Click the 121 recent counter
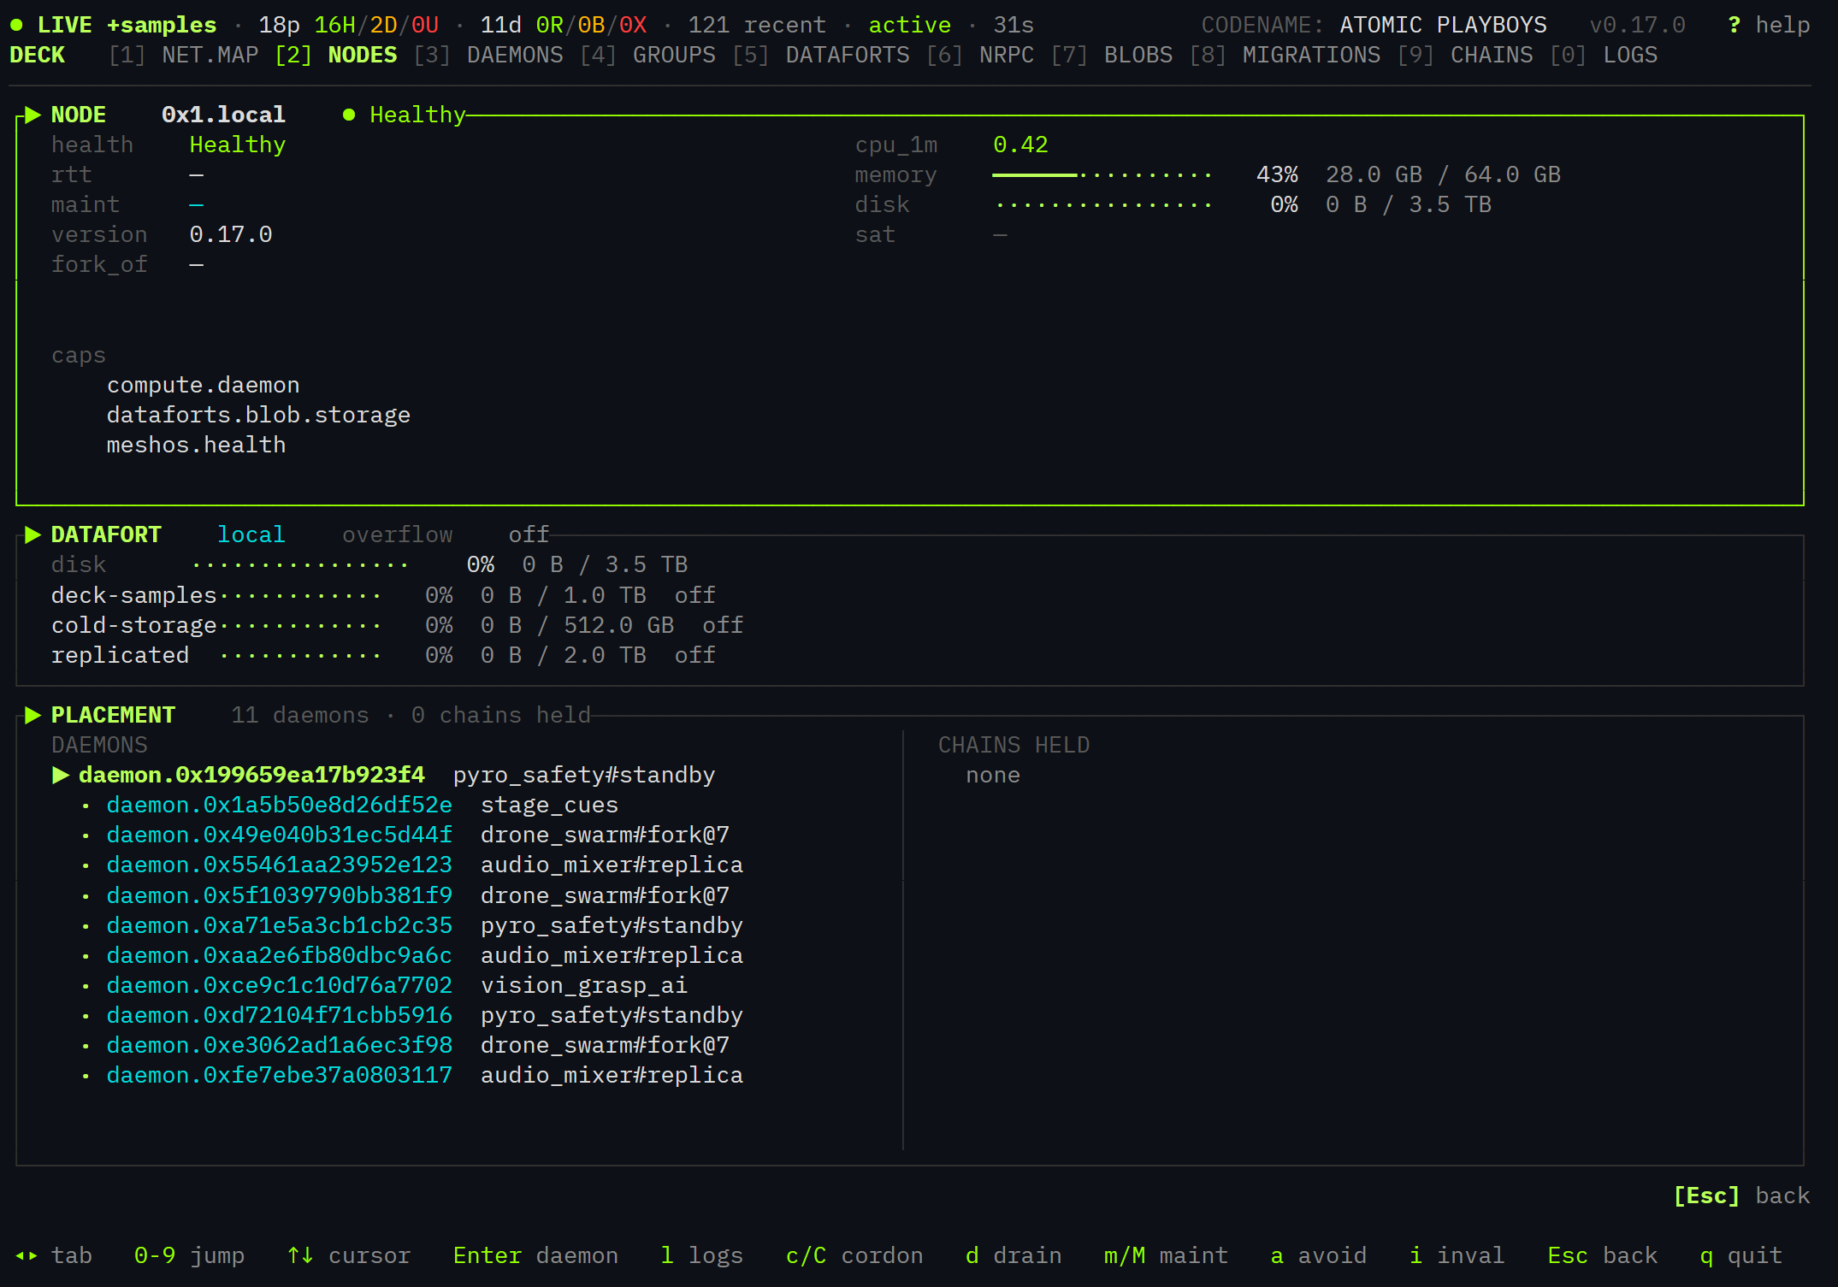Screen dimensions: 1838x1287 pyautogui.click(x=758, y=25)
